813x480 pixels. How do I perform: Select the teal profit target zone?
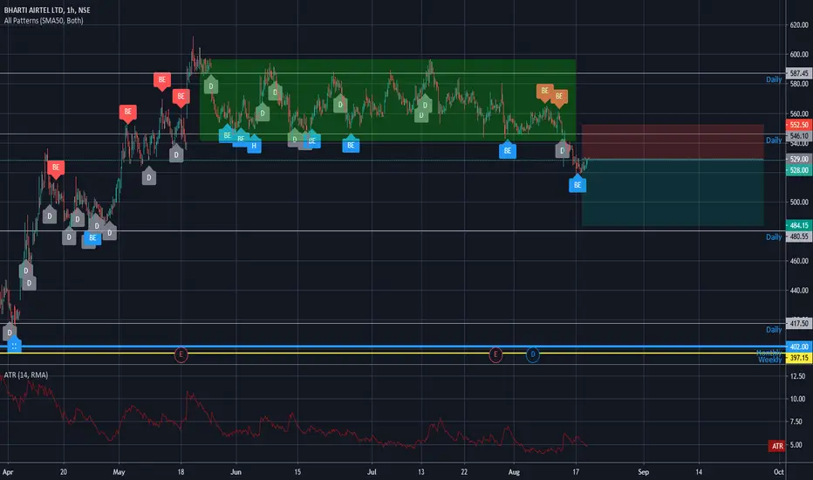coord(673,193)
